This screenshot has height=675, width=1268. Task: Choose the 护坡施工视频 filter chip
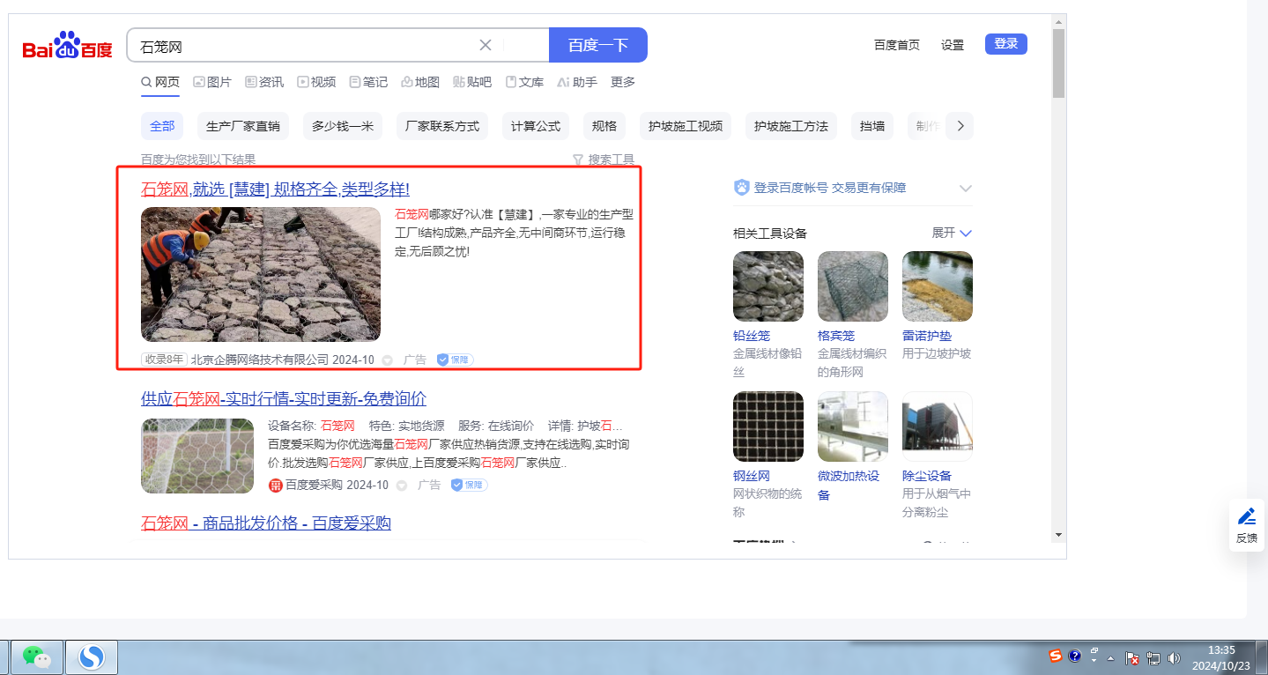pyautogui.click(x=686, y=126)
